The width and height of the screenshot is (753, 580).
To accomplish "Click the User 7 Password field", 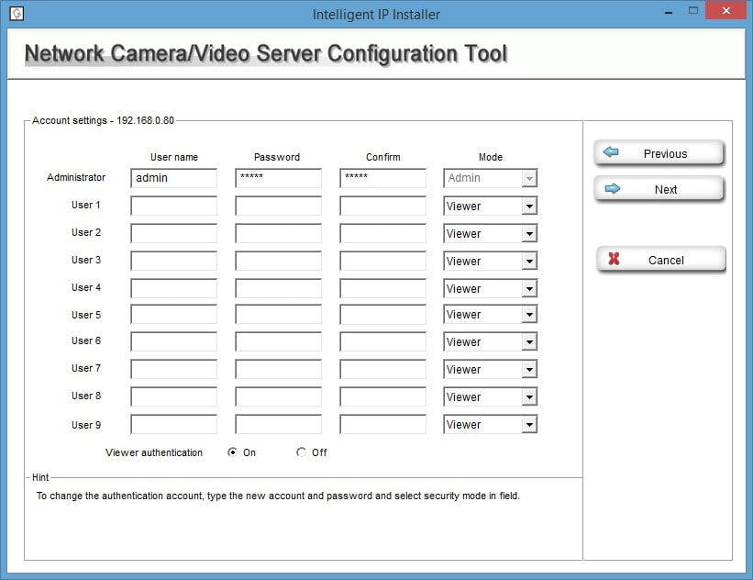I will tap(278, 370).
